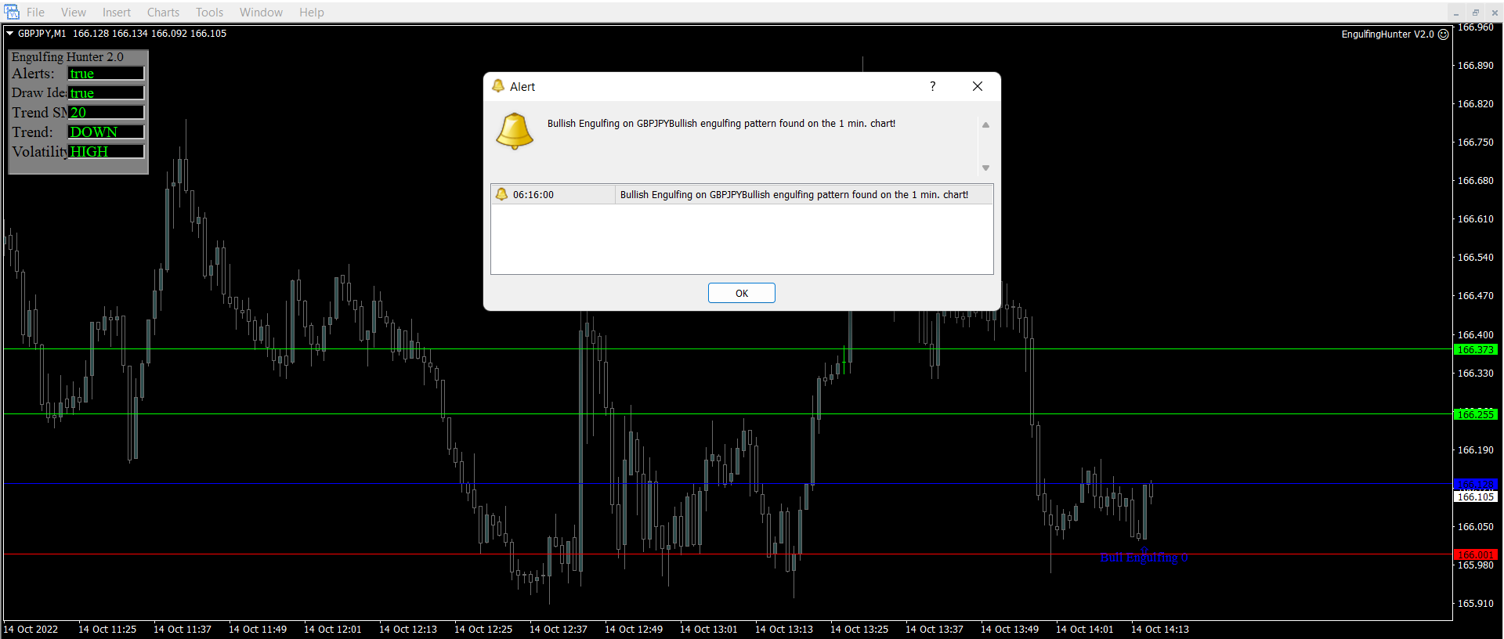
Task: Click the Trend SMA 20 input field
Action: pyautogui.click(x=106, y=113)
